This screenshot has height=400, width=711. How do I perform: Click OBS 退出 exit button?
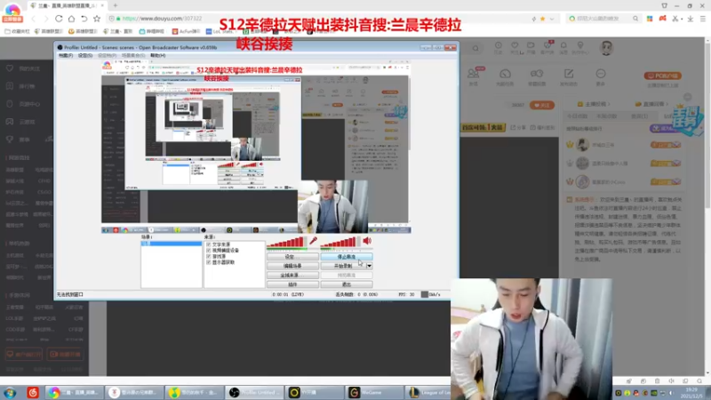click(x=347, y=284)
